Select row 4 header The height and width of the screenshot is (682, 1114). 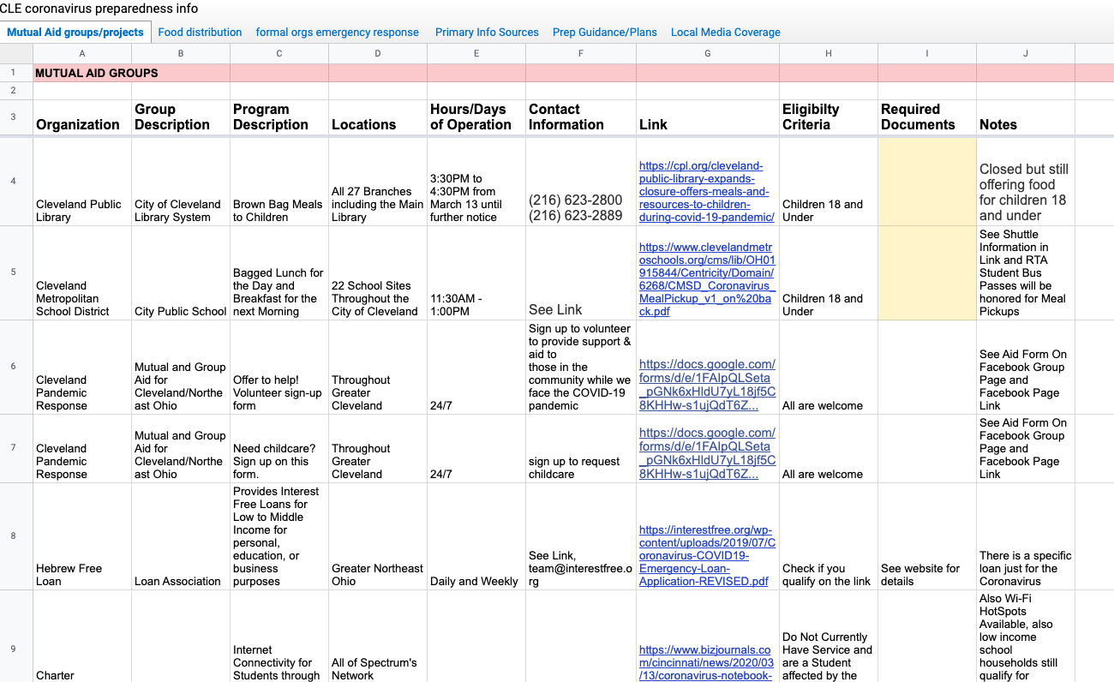tap(16, 182)
